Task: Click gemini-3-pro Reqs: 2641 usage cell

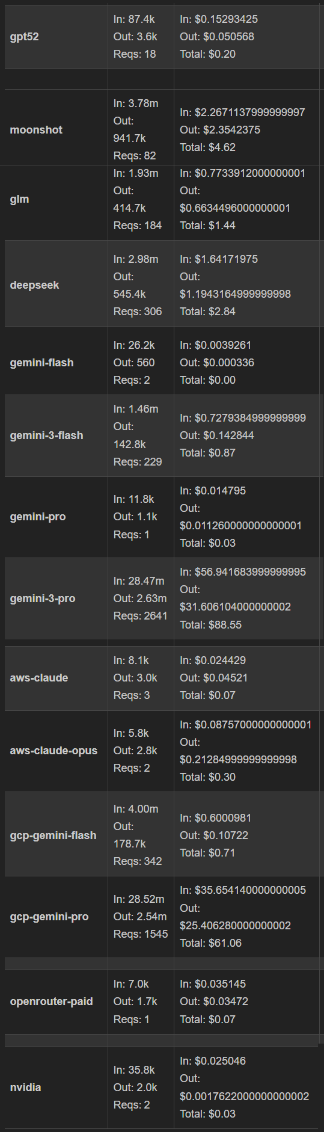Action: click(140, 616)
